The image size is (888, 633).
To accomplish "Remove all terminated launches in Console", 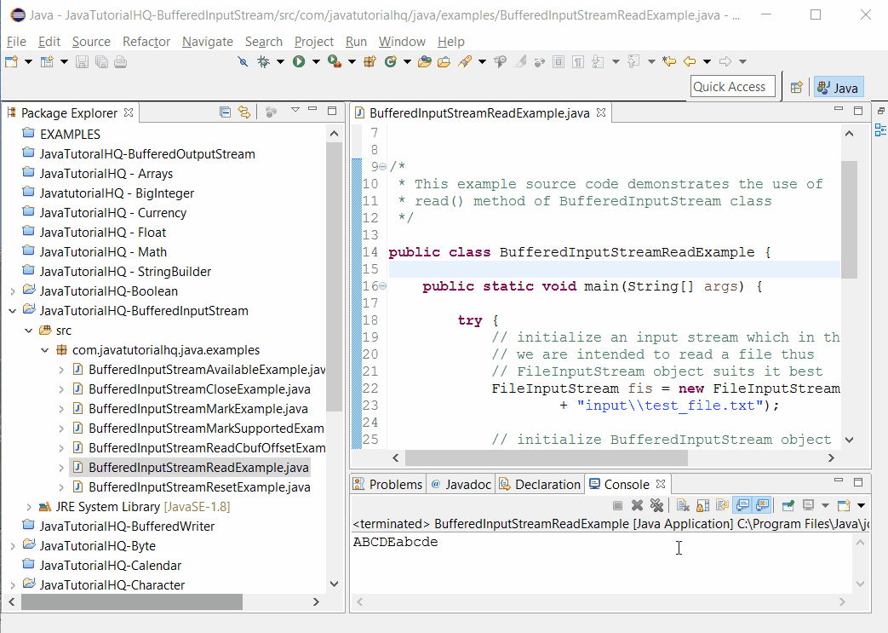I will click(656, 504).
